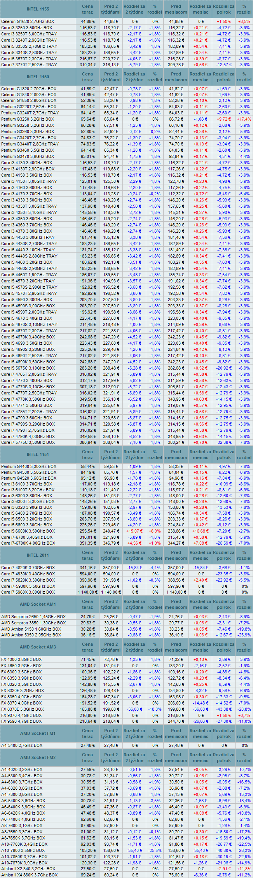Select row Core i5 4460 3,20GHz BOX
Viewport: 253px width, 878px height.
pyautogui.click(x=126, y=262)
